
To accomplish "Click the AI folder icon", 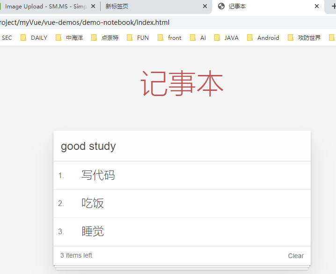I will click(x=193, y=38).
